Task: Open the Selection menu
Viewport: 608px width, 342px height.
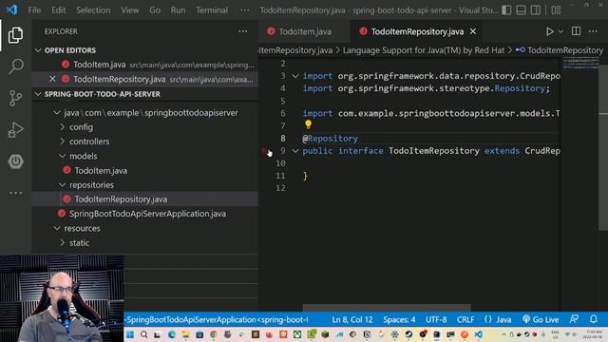Action: [x=93, y=10]
